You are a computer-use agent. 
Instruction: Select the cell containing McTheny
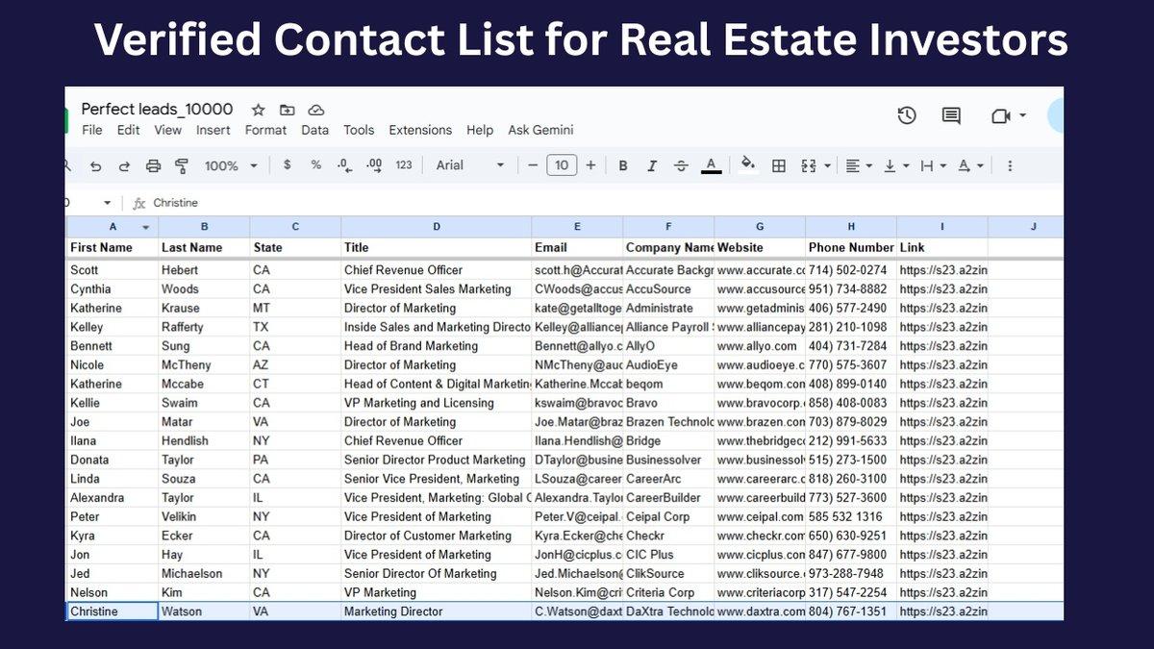[x=204, y=365]
